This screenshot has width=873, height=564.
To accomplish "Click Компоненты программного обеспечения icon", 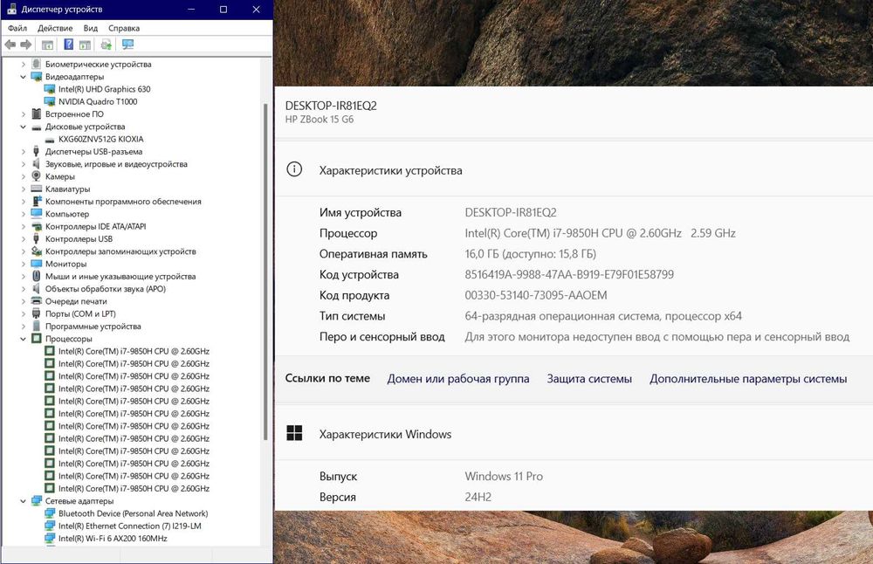I will 36,201.
